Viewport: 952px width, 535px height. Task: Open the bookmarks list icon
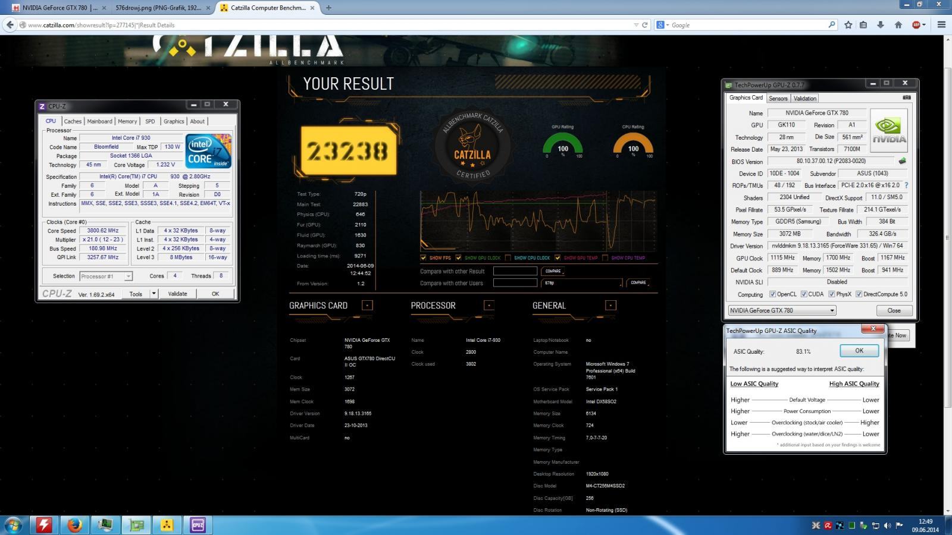[x=863, y=25]
